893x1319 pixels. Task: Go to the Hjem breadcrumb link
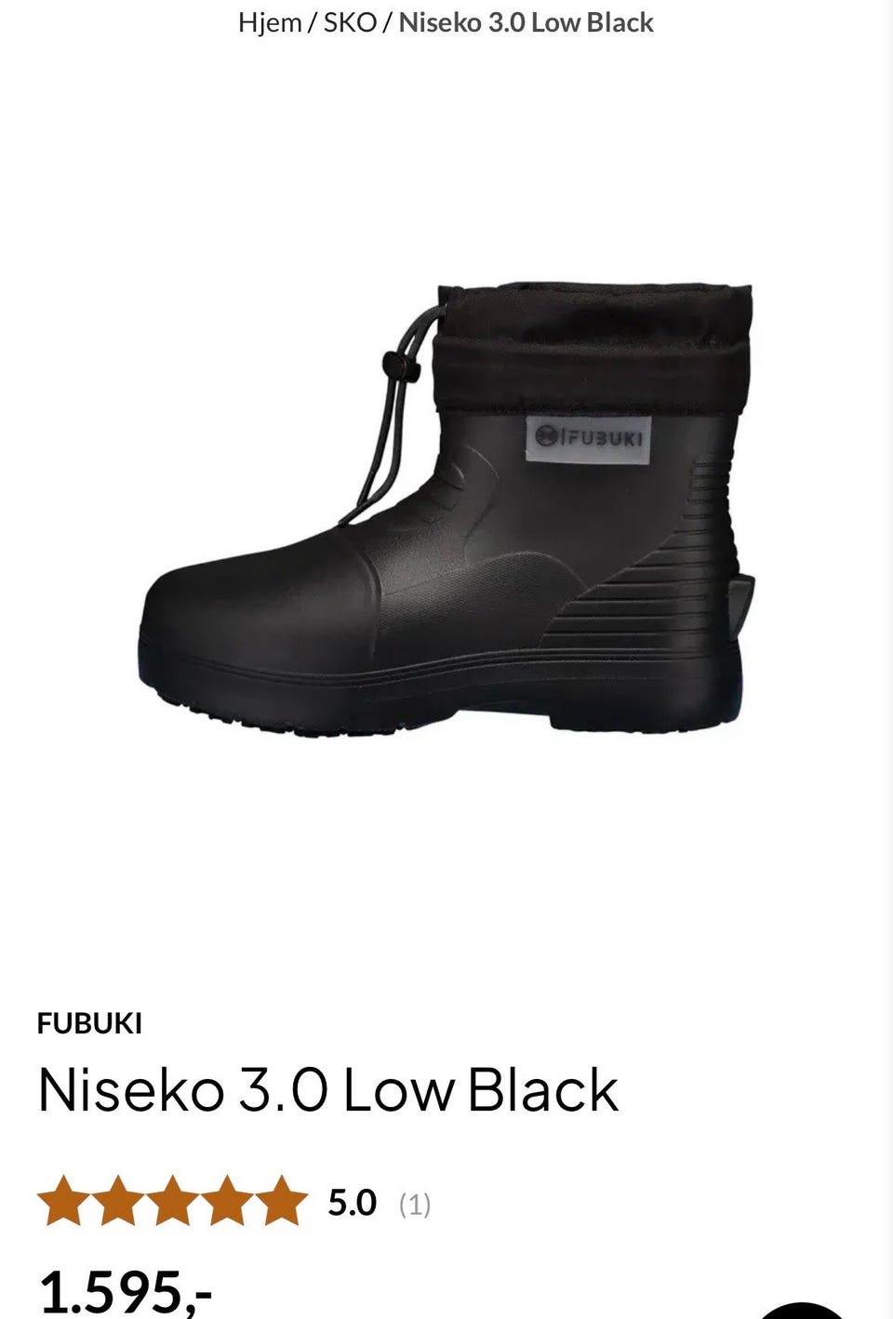(270, 22)
